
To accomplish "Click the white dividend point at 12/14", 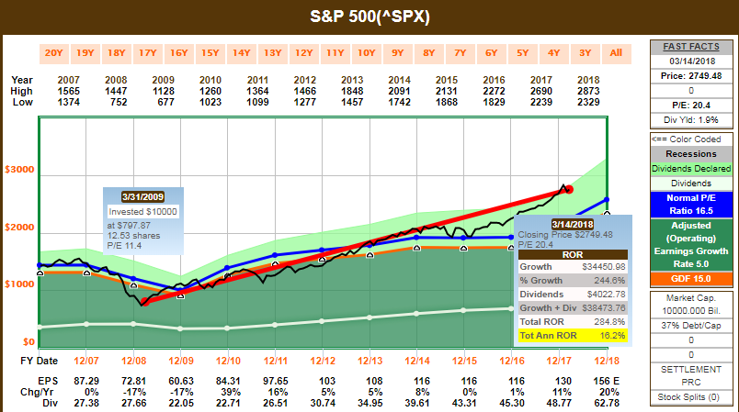I will 416,314.
